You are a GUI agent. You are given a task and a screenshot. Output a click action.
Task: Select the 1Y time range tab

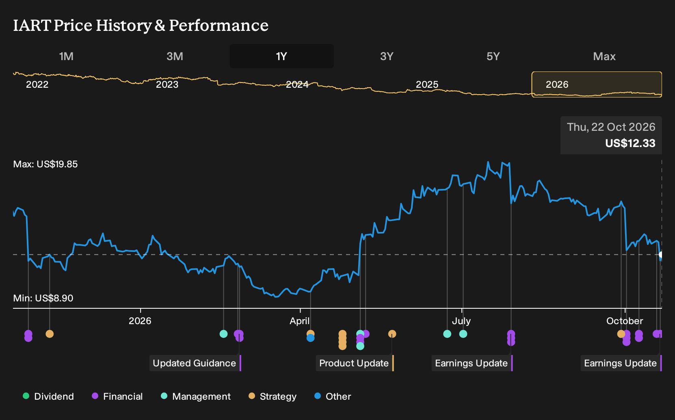(x=282, y=56)
